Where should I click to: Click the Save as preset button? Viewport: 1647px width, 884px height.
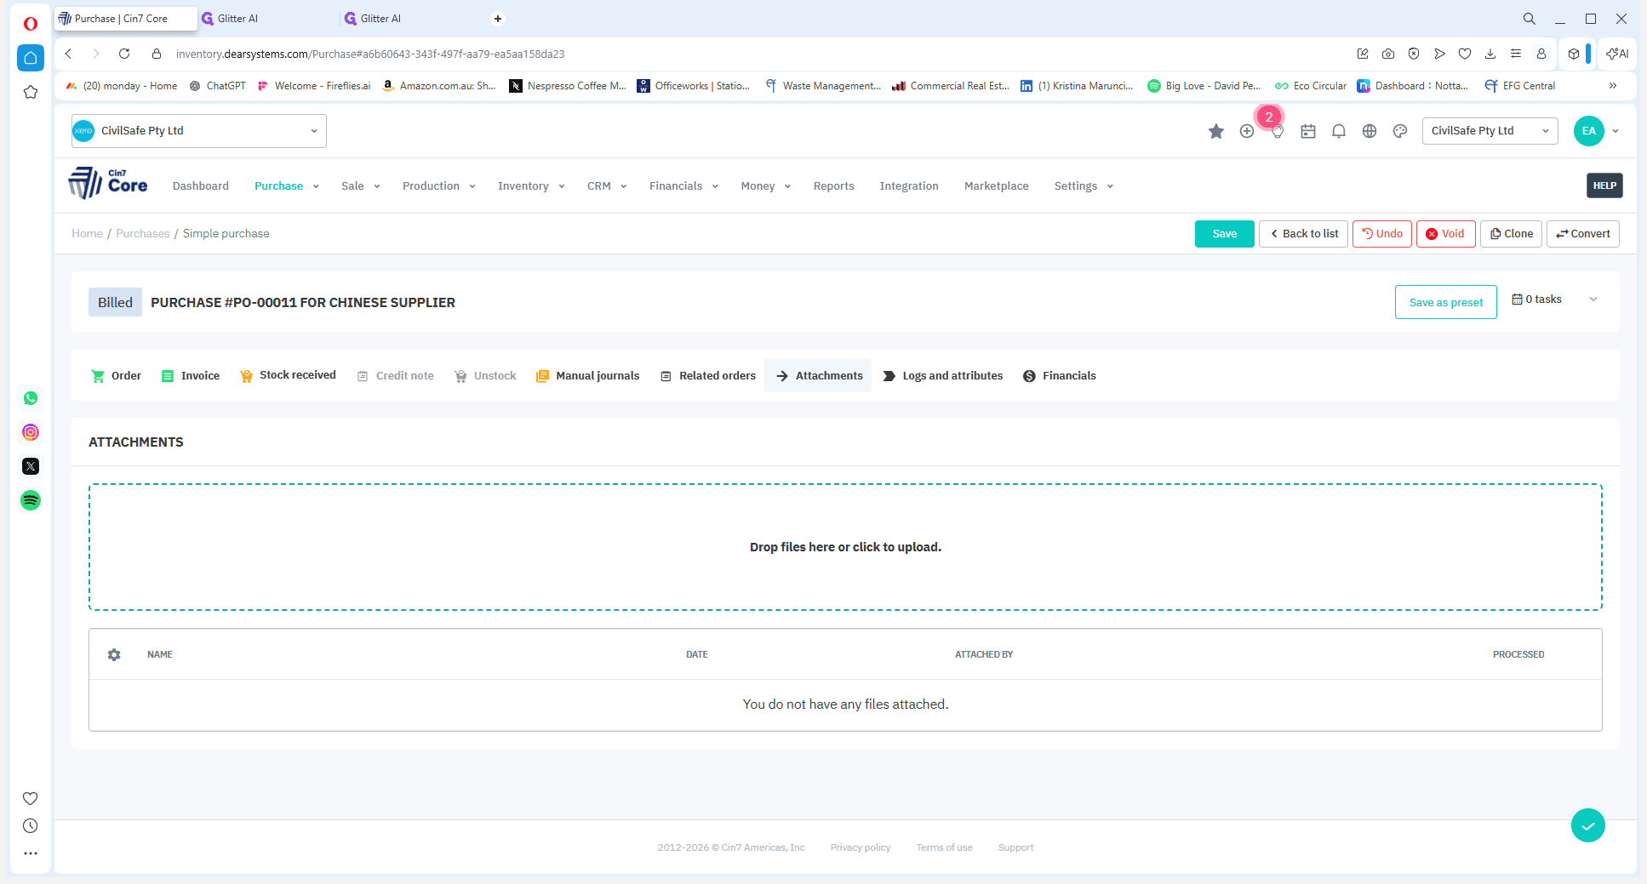coord(1445,302)
